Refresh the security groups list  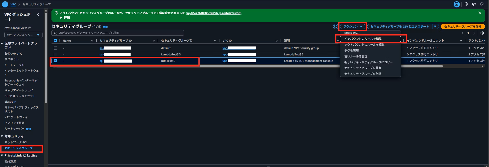(x=335, y=26)
